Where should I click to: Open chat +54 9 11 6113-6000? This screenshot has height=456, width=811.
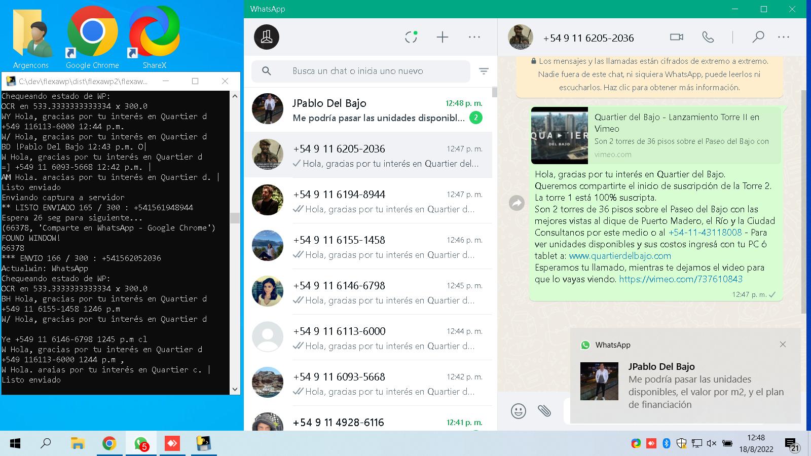pyautogui.click(x=368, y=337)
